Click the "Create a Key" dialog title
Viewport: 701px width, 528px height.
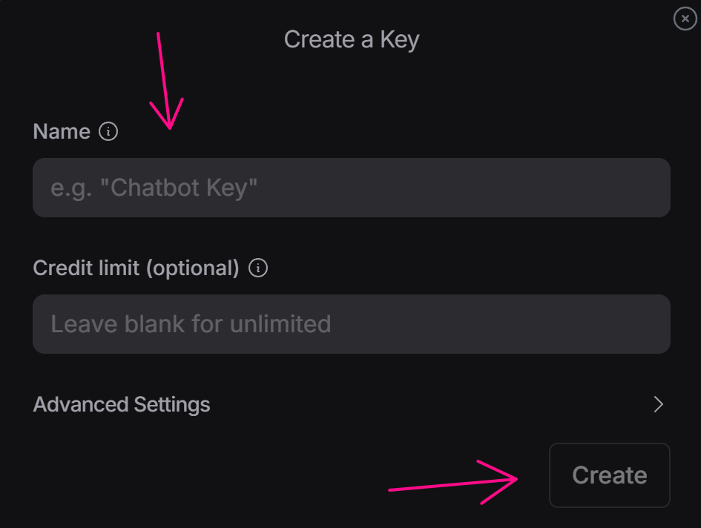(x=351, y=39)
